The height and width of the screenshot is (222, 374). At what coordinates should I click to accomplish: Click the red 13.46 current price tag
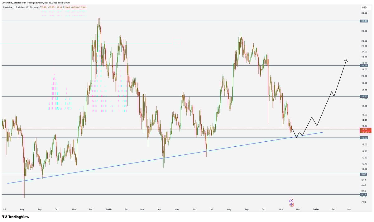click(365, 130)
